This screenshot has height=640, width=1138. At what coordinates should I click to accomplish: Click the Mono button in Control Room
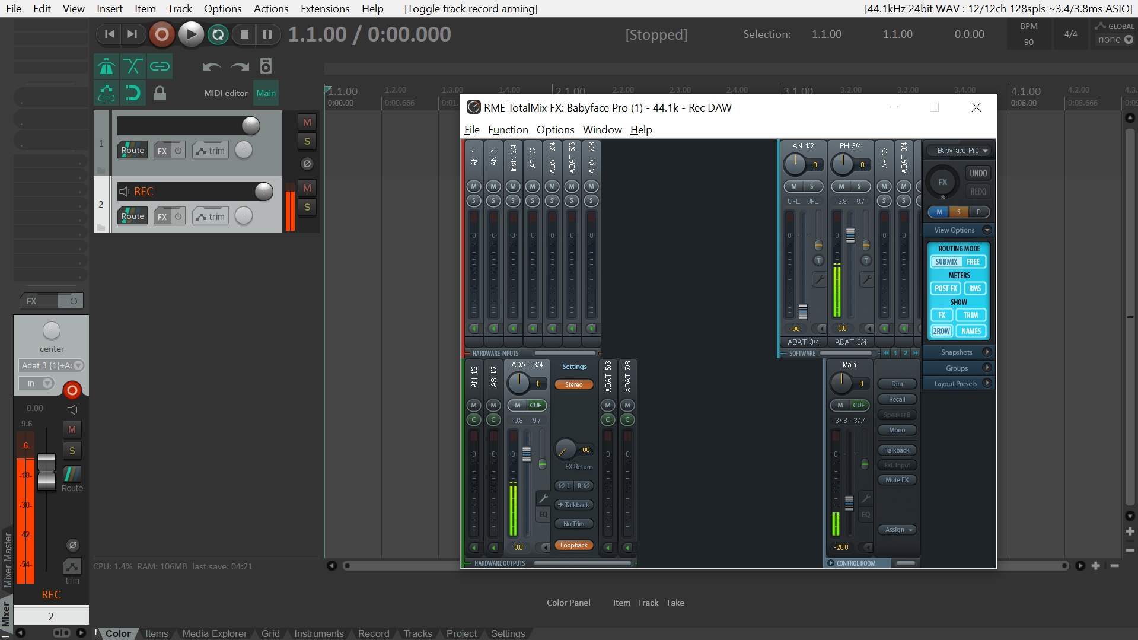click(897, 430)
